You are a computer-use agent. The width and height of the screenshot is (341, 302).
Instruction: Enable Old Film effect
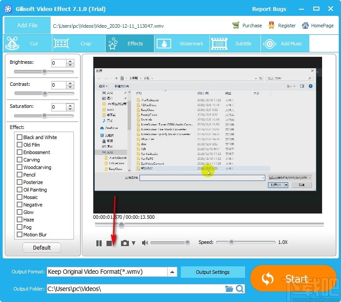[19, 145]
